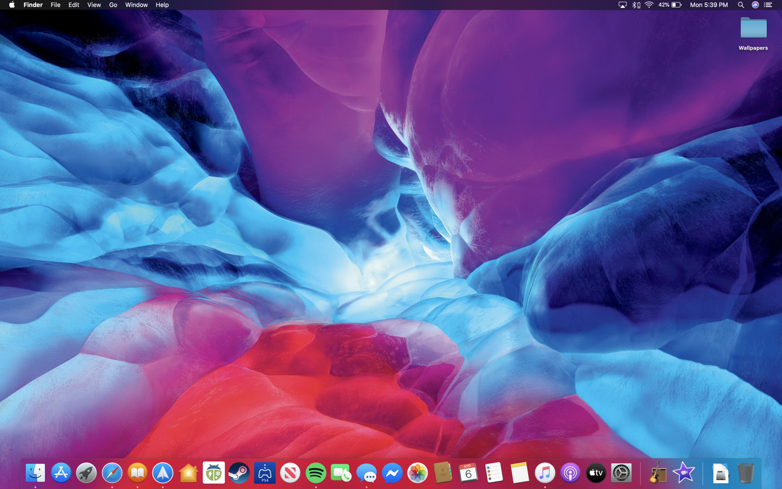
Task: Open Apple News in the Dock
Action: [290, 473]
